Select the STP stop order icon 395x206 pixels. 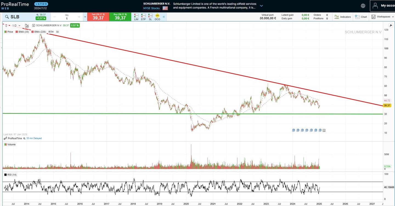(x=143, y=17)
